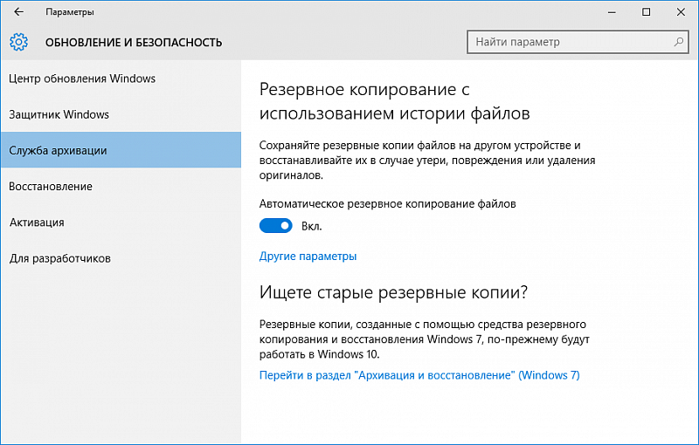Open the "Другие параметры" link
The width and height of the screenshot is (699, 445).
308,257
